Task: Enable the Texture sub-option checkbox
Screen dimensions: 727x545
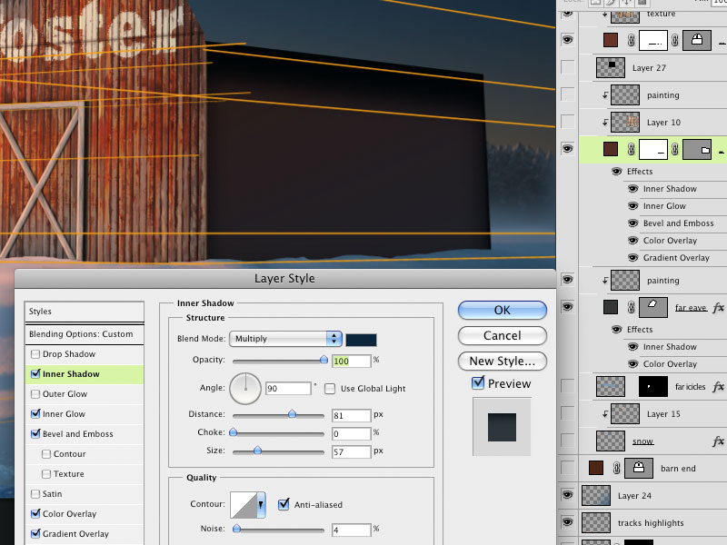Action: tap(46, 474)
